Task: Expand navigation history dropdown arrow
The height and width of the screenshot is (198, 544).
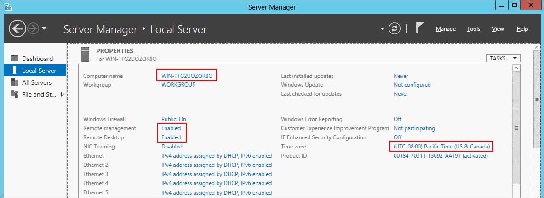Action: point(44,28)
